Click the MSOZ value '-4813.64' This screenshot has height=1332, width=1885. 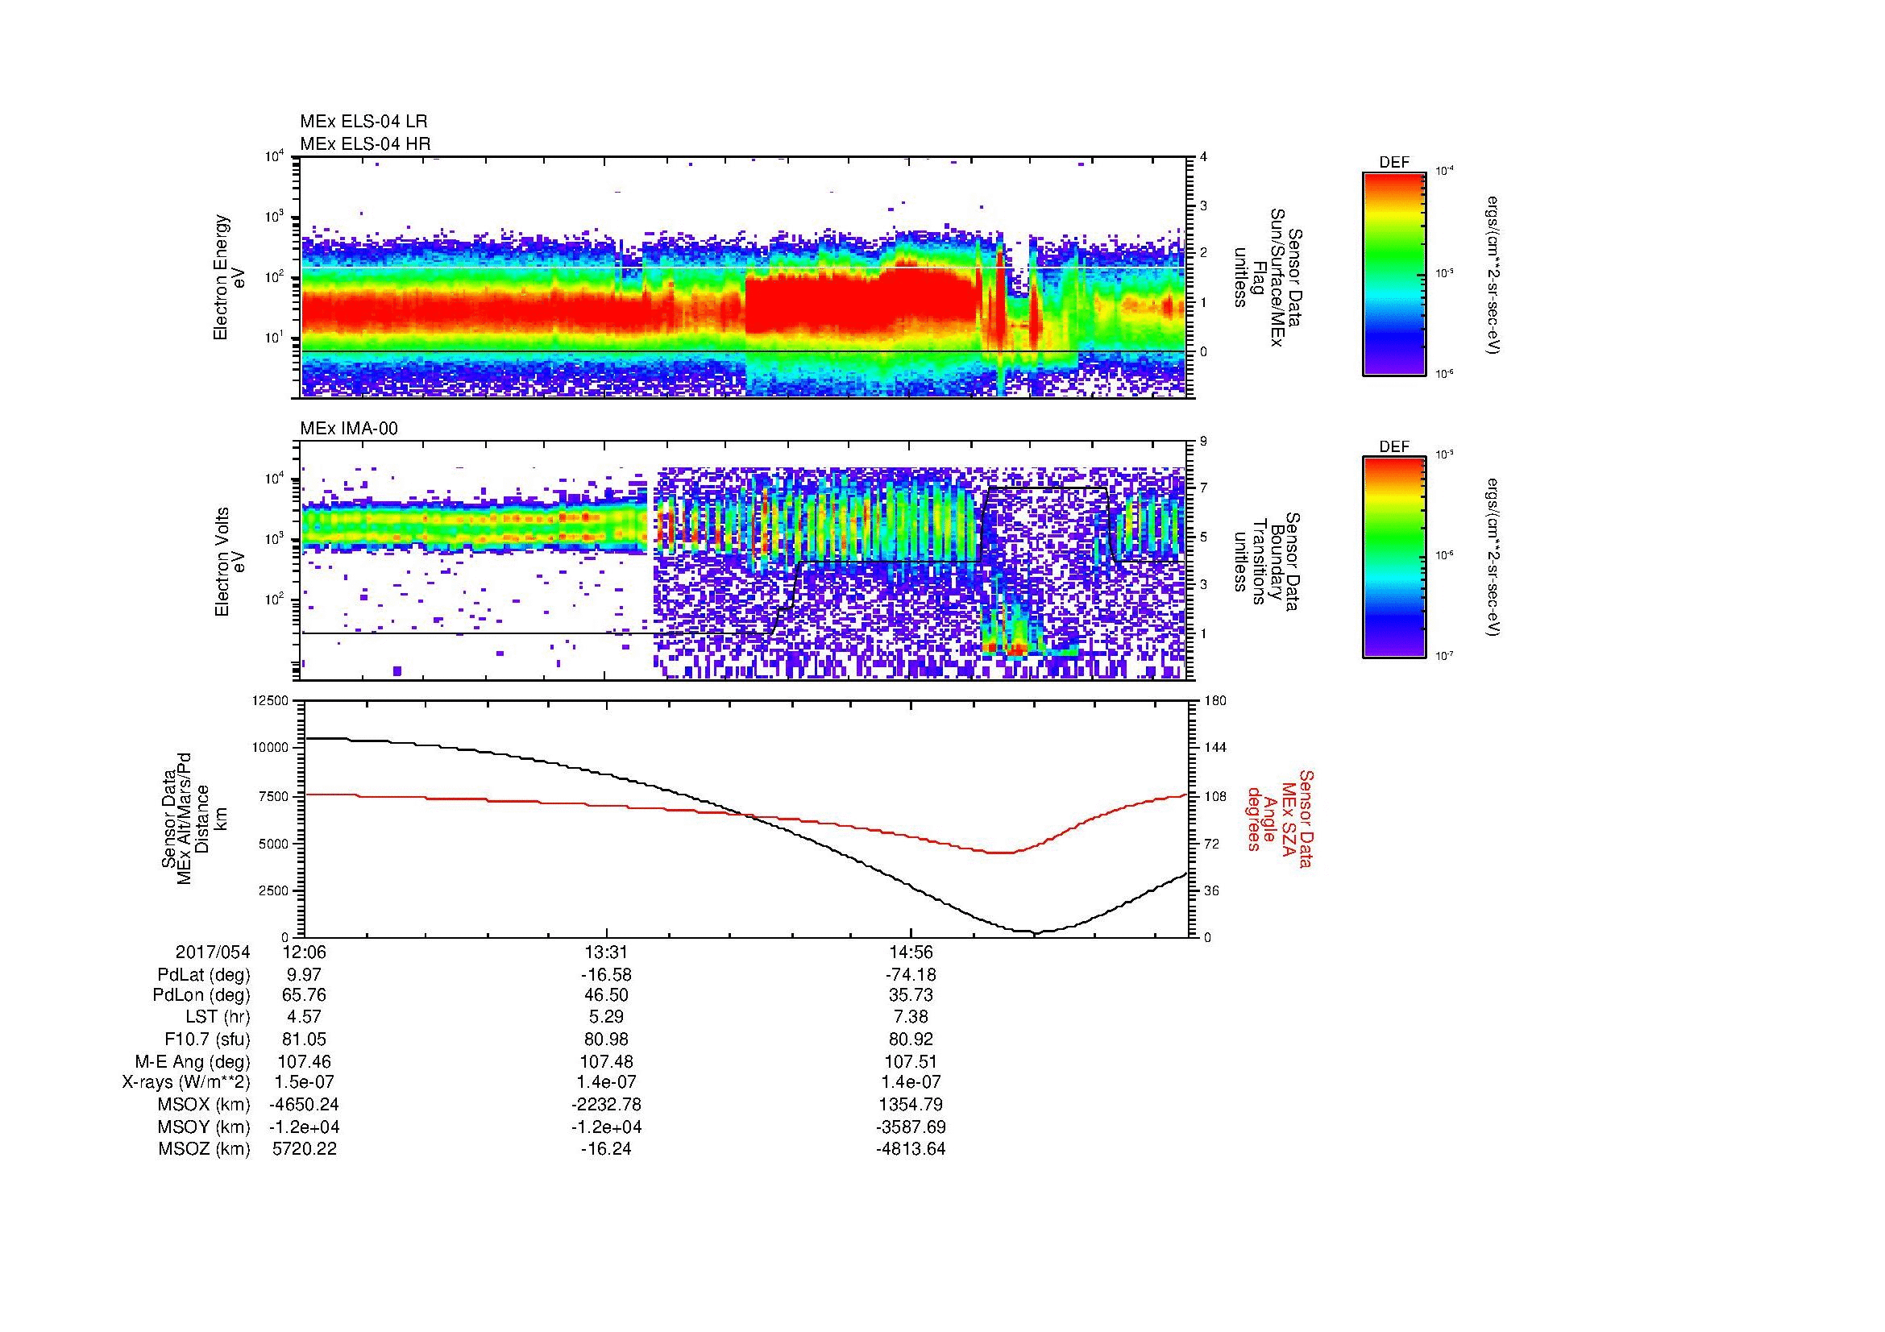point(911,1149)
